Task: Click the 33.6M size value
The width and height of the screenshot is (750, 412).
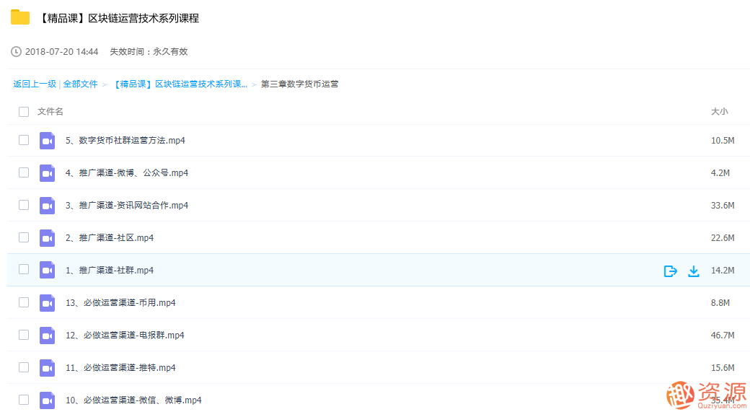Action: 723,206
